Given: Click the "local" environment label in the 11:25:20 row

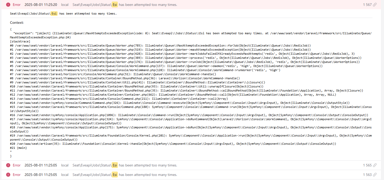Looking at the screenshot, I should click(65, 5).
